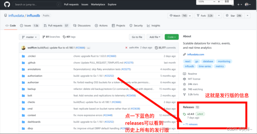The height and width of the screenshot is (134, 257).
Task: Open the Security tab
Action: pos(136,26)
